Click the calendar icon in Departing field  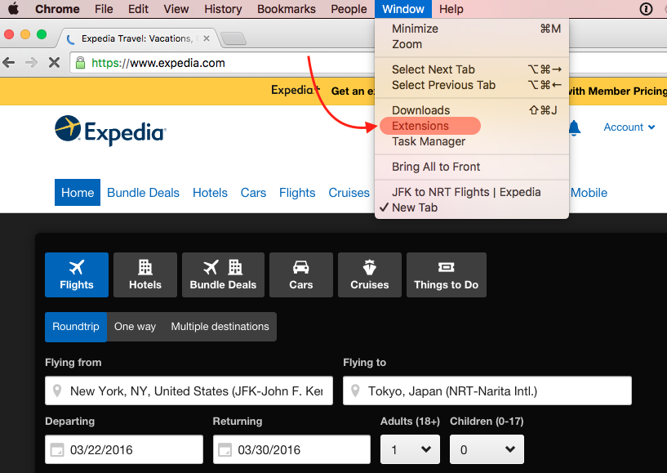coord(57,449)
